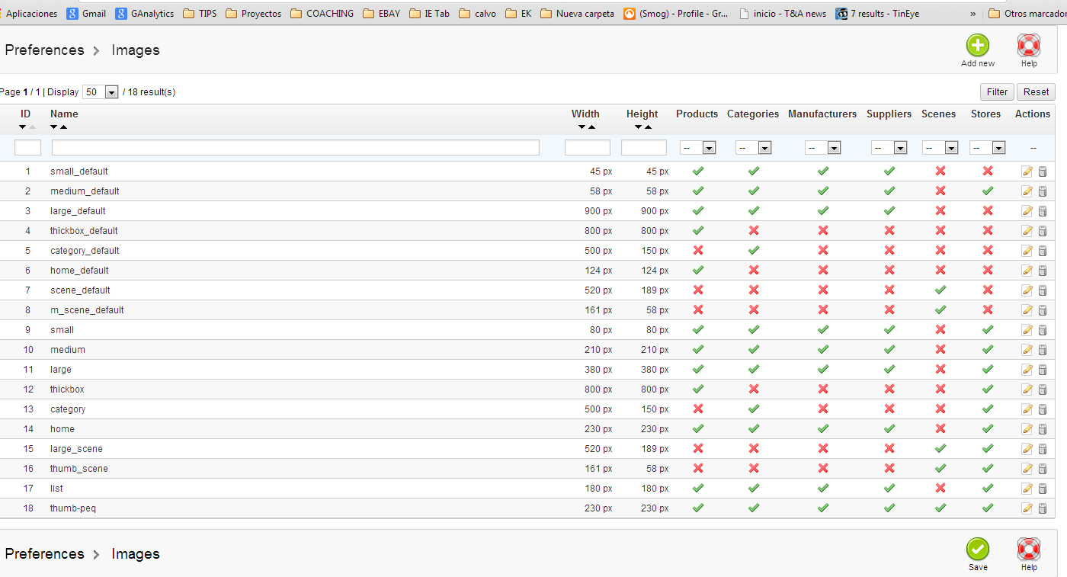Viewport: 1067px width, 577px height.
Task: Toggle Categories status for thickbox_default
Action: point(754,231)
